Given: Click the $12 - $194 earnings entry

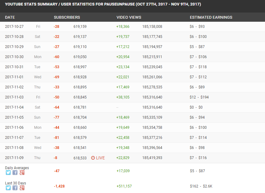Looking at the screenshot, I should click(199, 97).
